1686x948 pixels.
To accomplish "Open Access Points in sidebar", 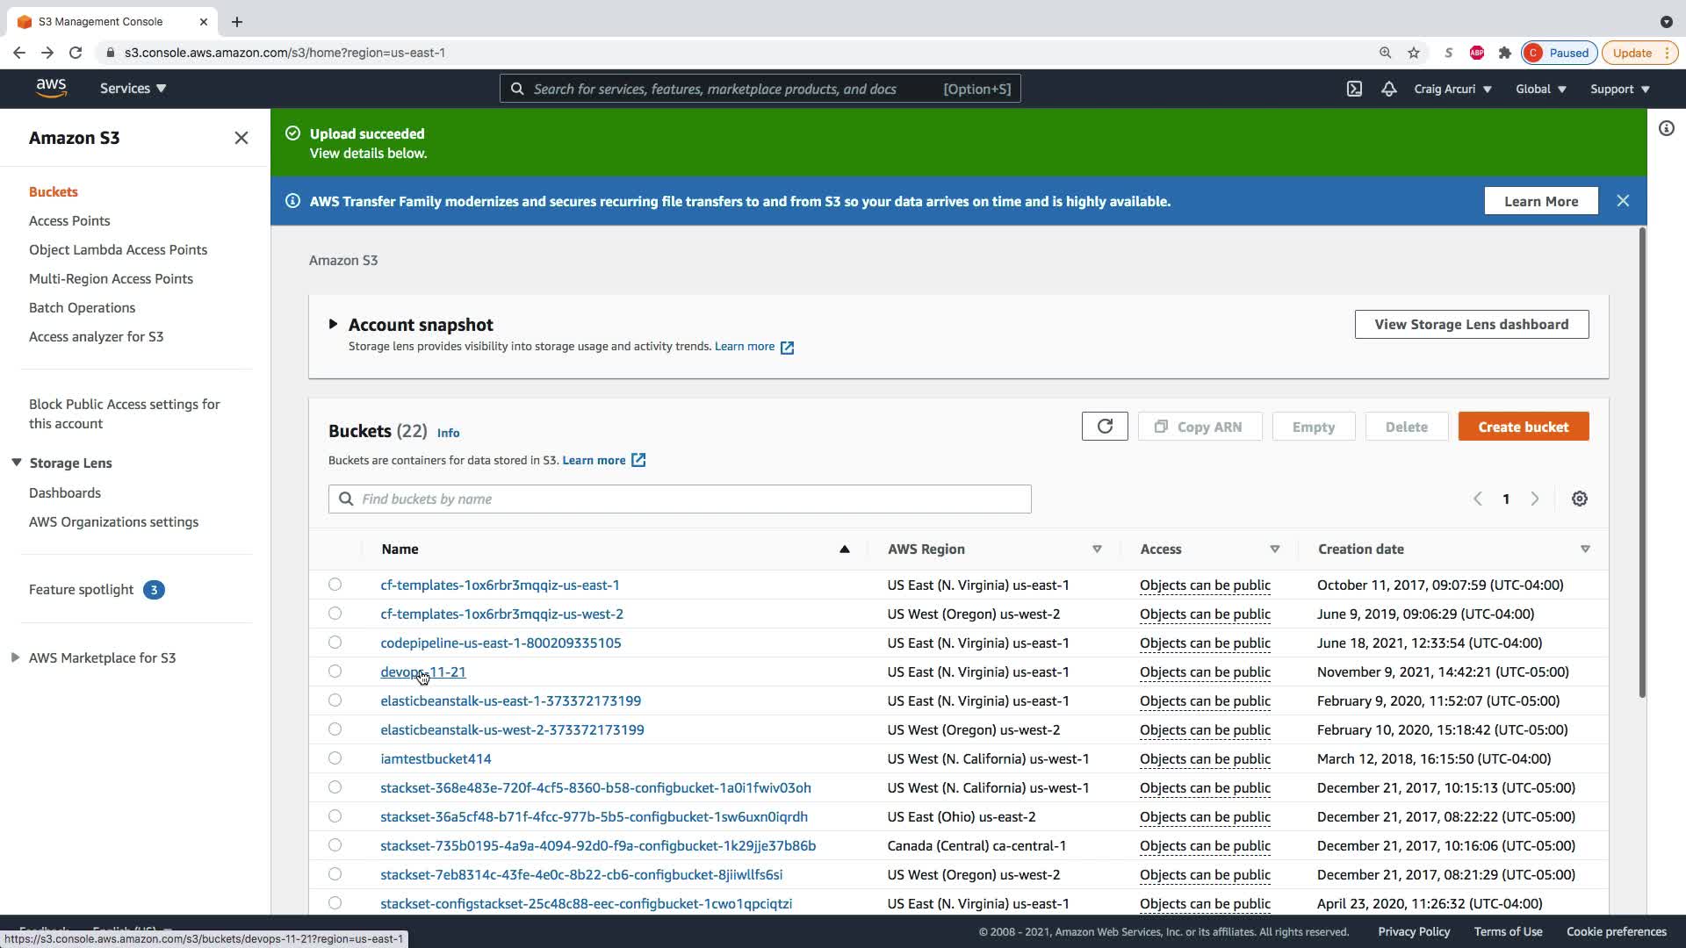I will (69, 220).
